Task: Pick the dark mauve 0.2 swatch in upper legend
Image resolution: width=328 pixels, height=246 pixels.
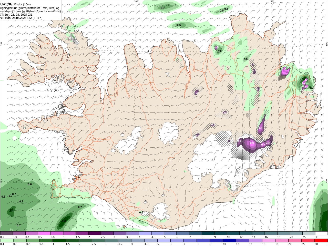Action: [6, 233]
